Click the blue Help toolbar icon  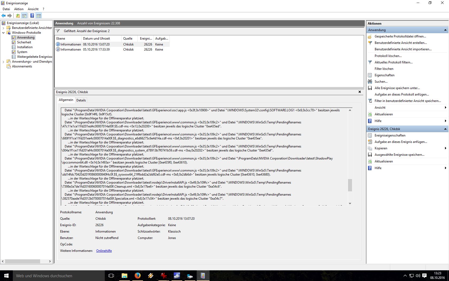32,16
